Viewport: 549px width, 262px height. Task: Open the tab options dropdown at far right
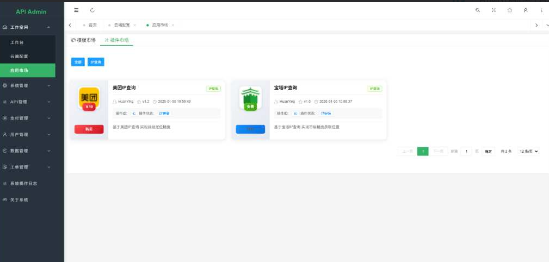coord(547,25)
